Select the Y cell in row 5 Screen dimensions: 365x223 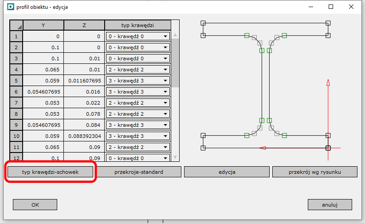point(43,81)
